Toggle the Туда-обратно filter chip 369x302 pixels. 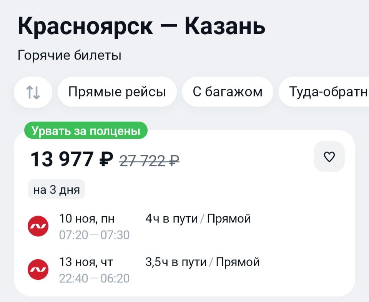(x=324, y=92)
